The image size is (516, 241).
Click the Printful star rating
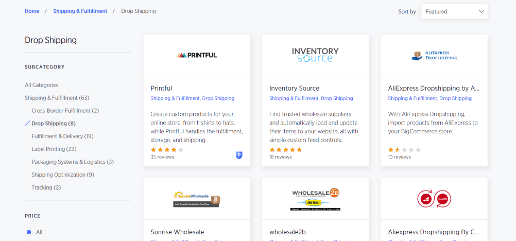[167, 149]
